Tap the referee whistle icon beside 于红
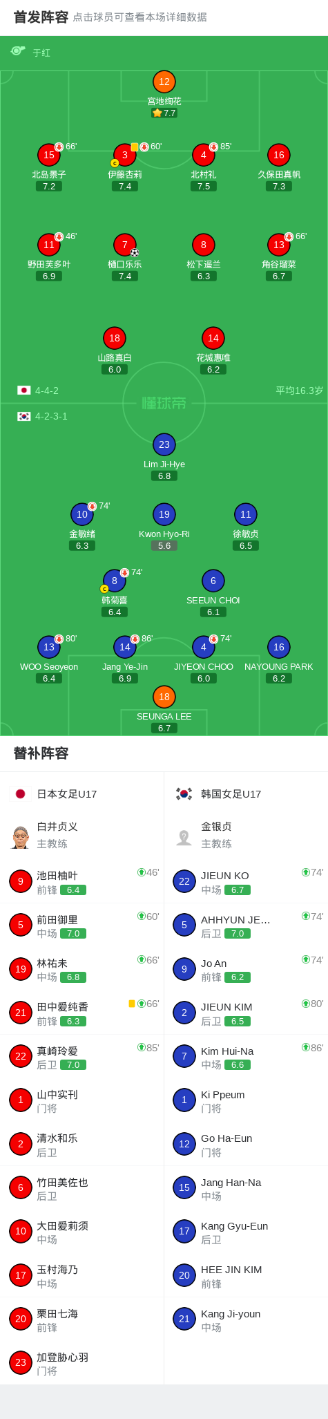328x1419 pixels. (18, 51)
